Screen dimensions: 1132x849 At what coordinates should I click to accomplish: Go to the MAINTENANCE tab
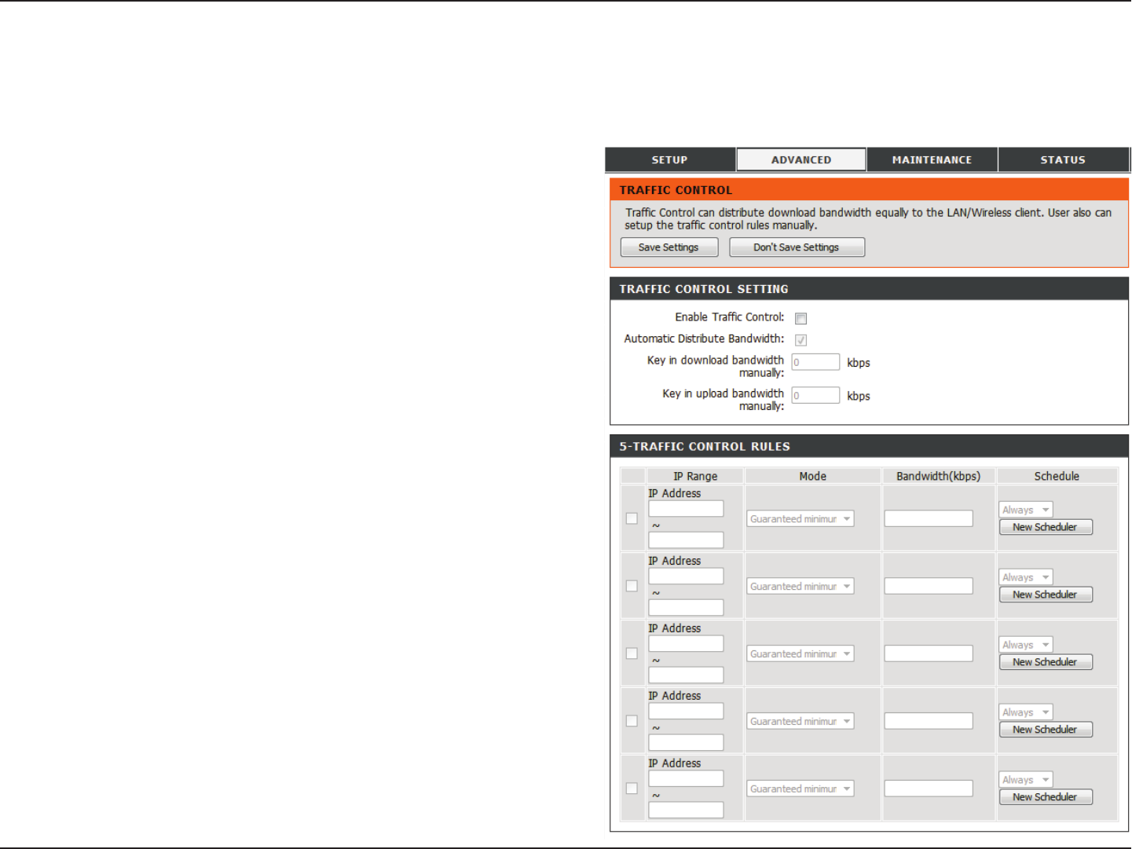932,159
